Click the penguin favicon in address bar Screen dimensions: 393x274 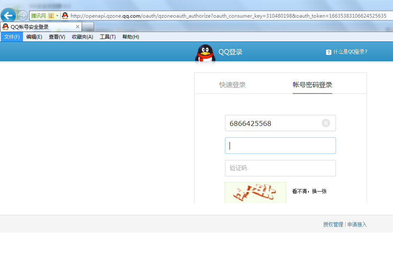pos(65,16)
